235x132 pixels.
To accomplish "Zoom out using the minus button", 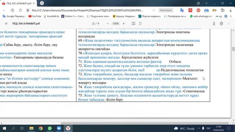I will (108, 23).
